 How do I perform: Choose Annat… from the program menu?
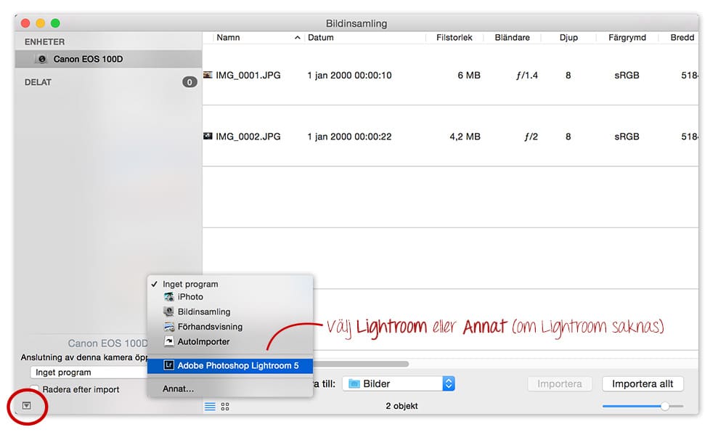click(x=230, y=389)
